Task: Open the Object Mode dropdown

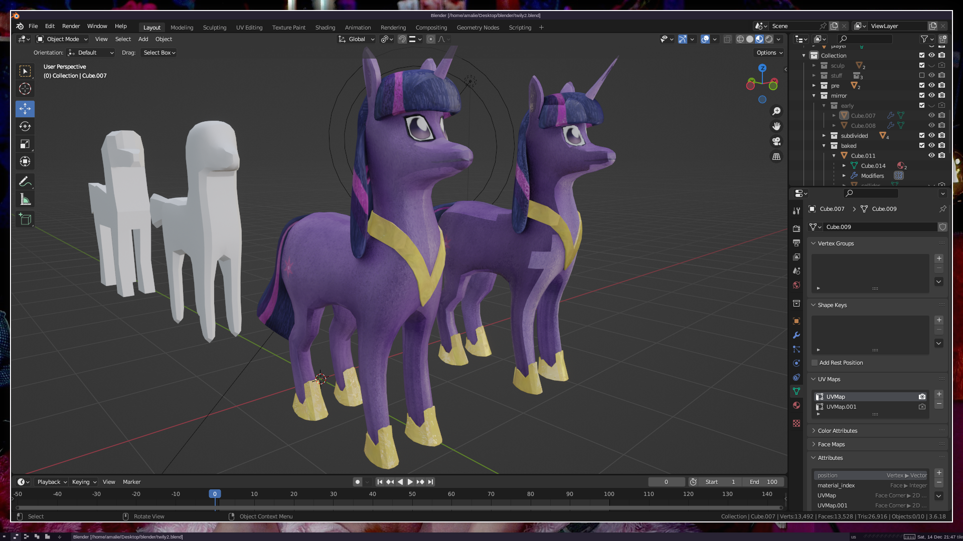Action: coord(62,39)
